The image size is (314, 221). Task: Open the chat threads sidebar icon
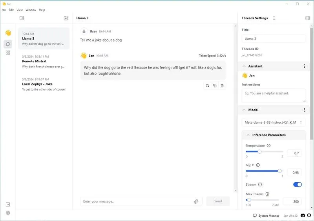point(8,44)
